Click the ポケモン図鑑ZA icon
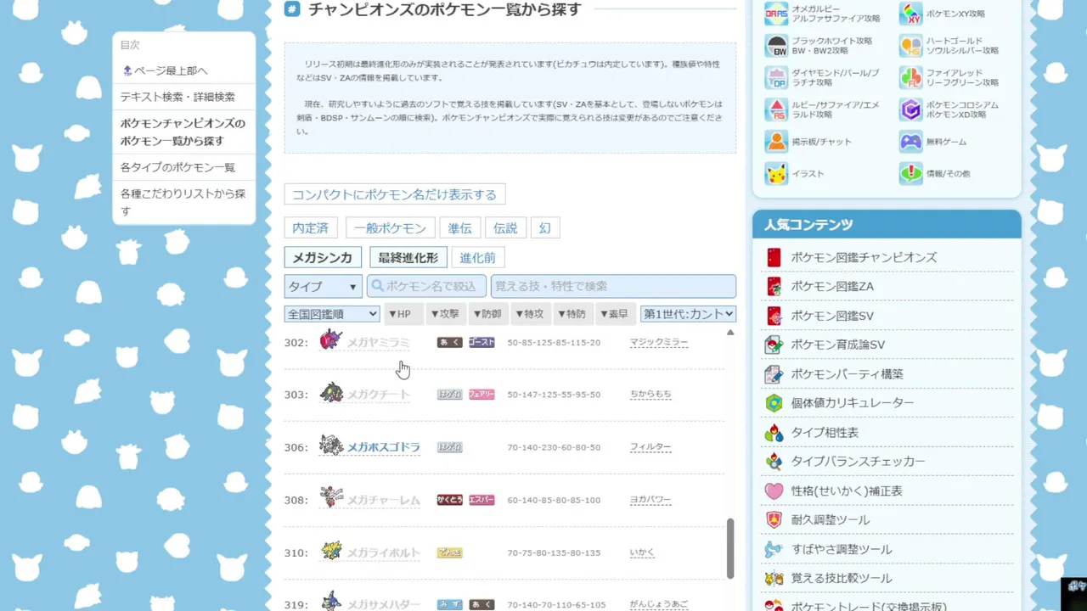This screenshot has width=1087, height=611. [x=774, y=286]
